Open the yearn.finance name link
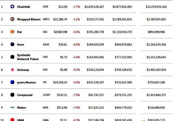This screenshot has width=173, height=121. pos(26,82)
